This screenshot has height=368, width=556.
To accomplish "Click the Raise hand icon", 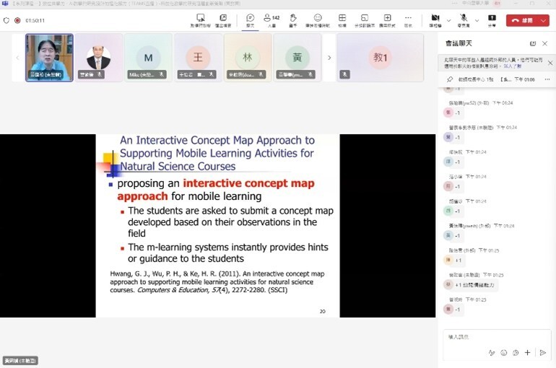I will 294,19.
